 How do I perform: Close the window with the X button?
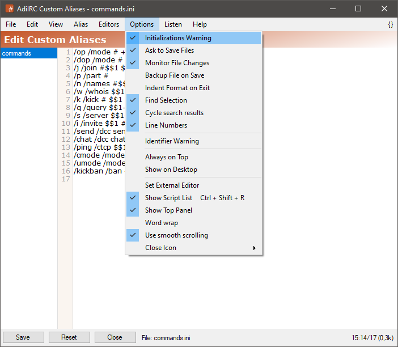click(384, 9)
